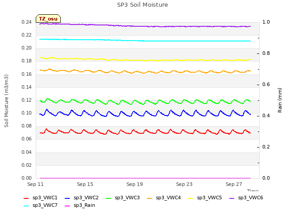This screenshot has height=214, width=286.
Task: Click the magenta sp3_Rain legend swatch
Action: (x=67, y=206)
